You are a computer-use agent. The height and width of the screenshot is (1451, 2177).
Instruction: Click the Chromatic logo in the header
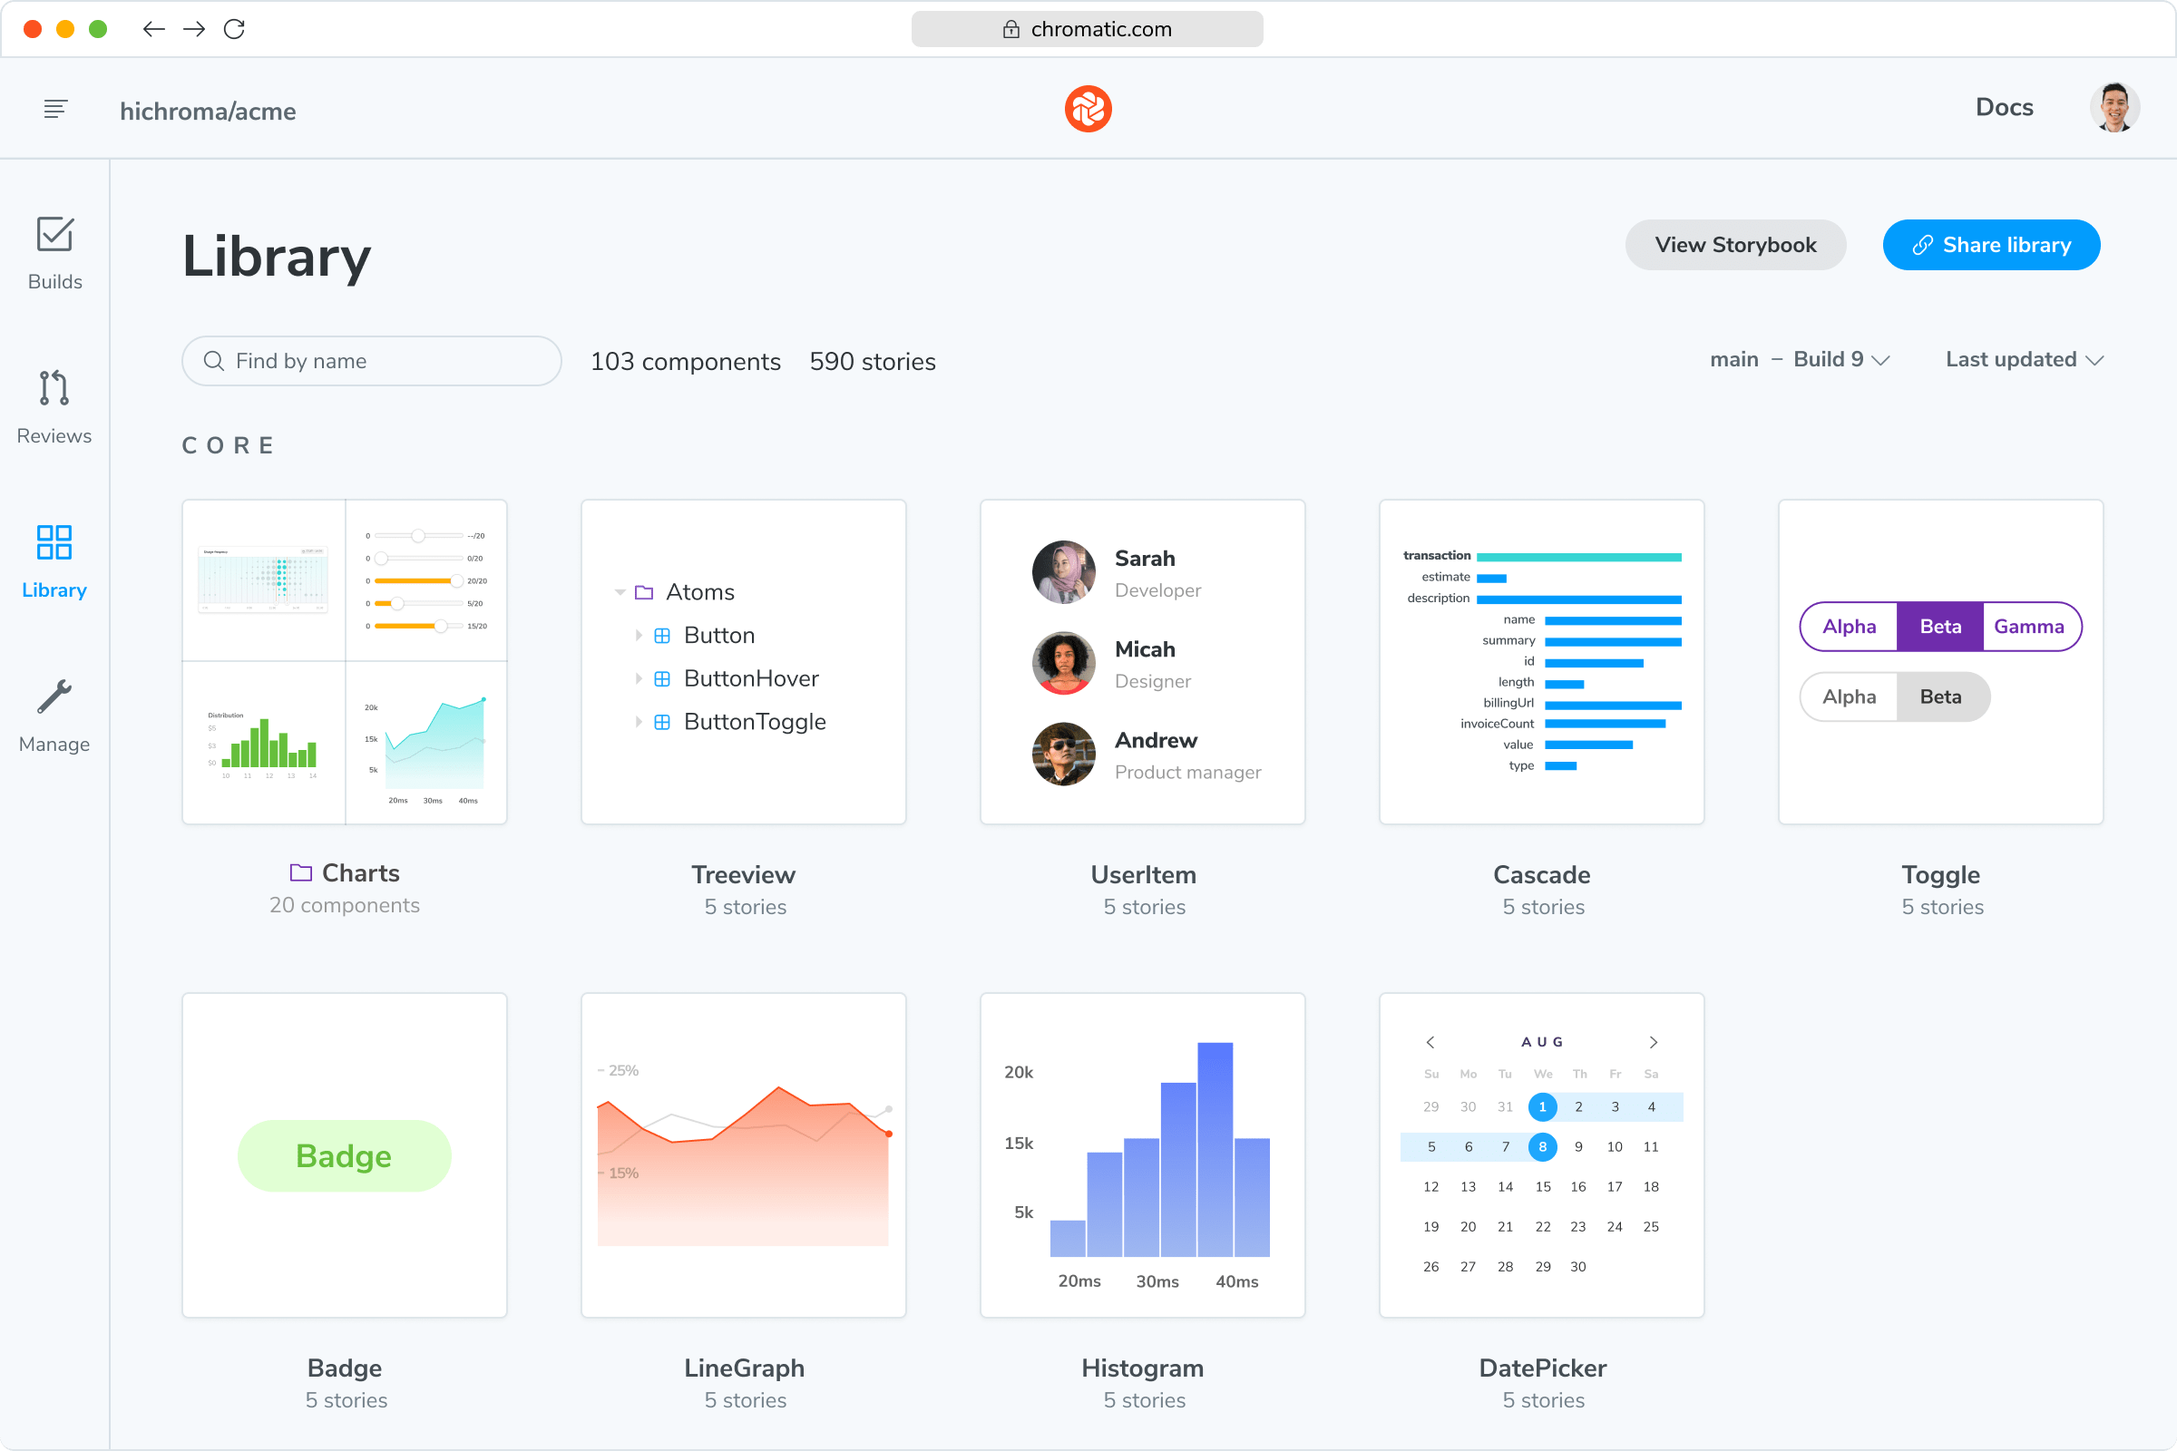(x=1088, y=107)
